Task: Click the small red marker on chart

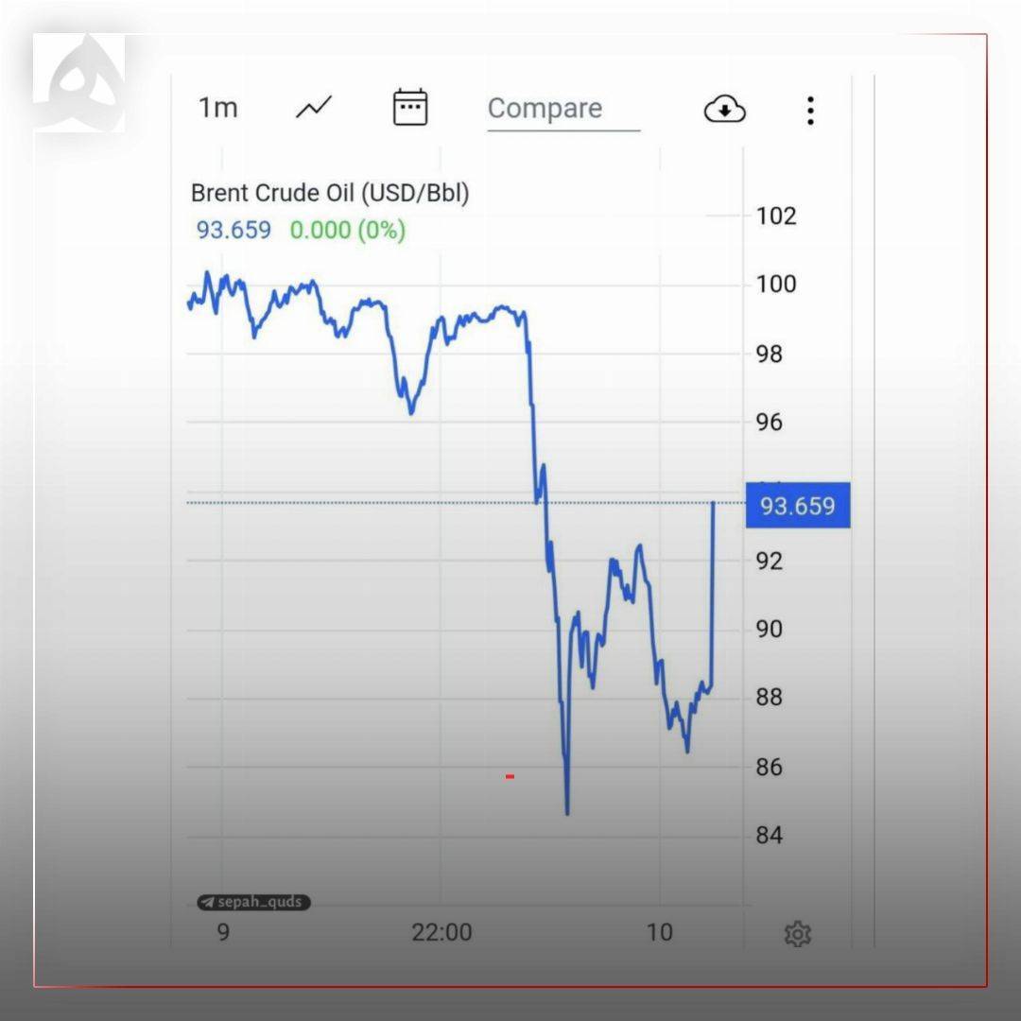Action: (x=510, y=776)
